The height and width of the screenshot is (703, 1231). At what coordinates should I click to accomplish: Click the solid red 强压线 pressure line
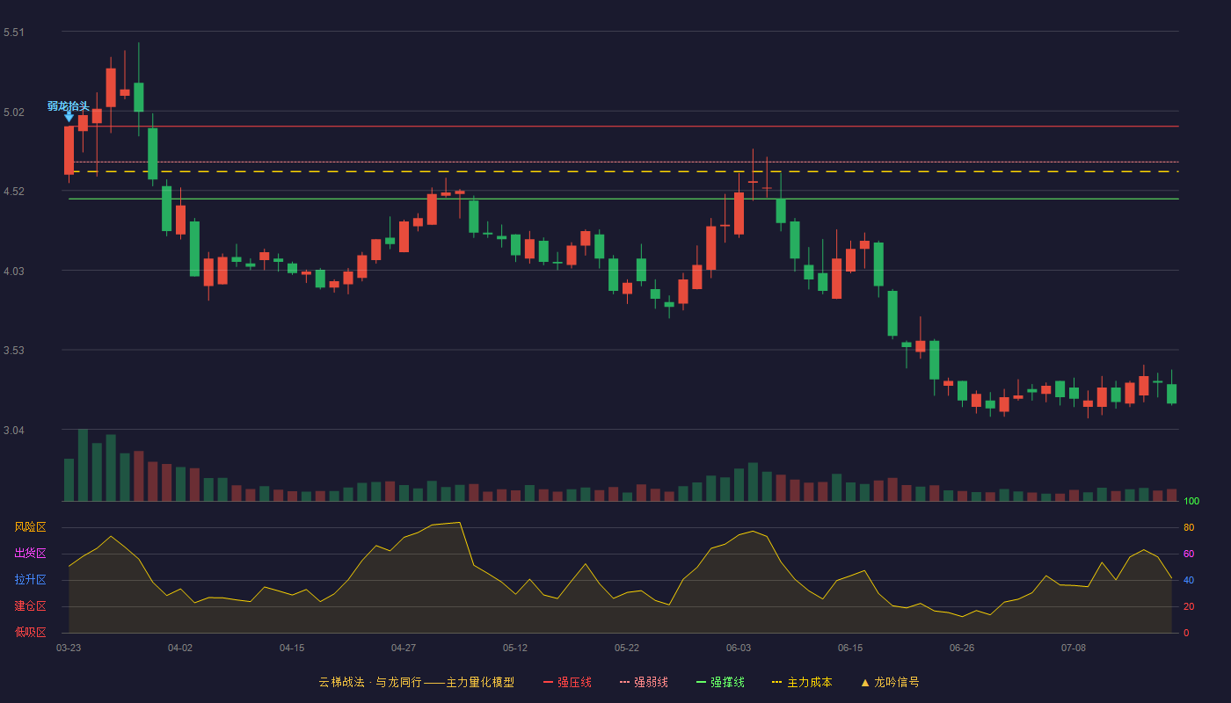(x=623, y=126)
